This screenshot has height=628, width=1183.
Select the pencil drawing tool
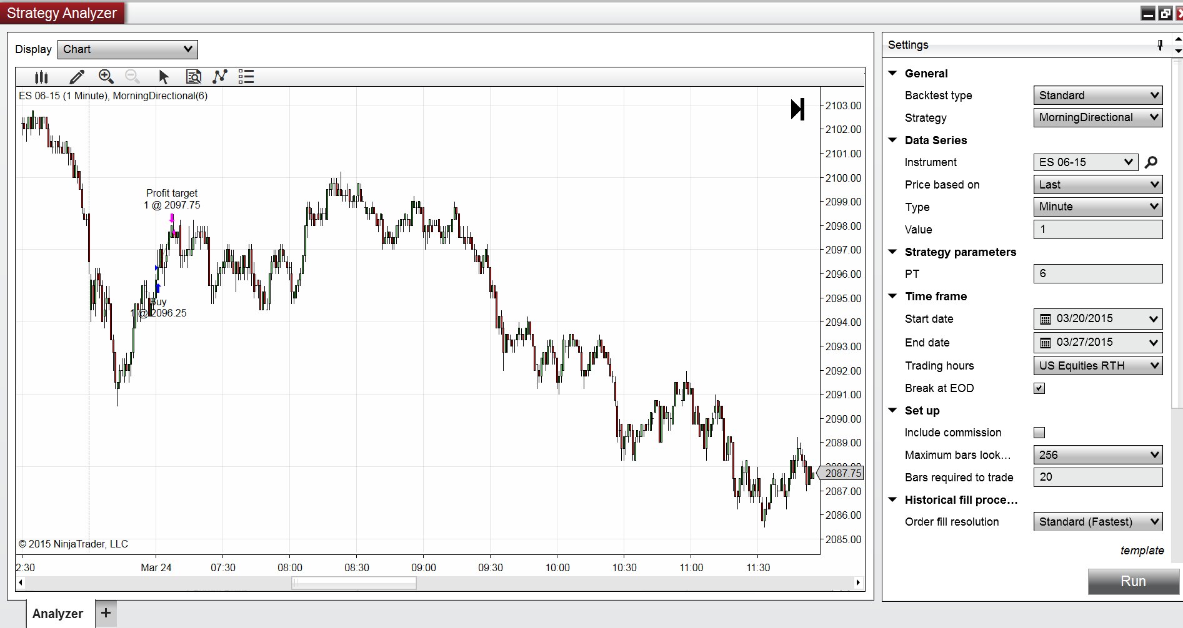point(77,77)
